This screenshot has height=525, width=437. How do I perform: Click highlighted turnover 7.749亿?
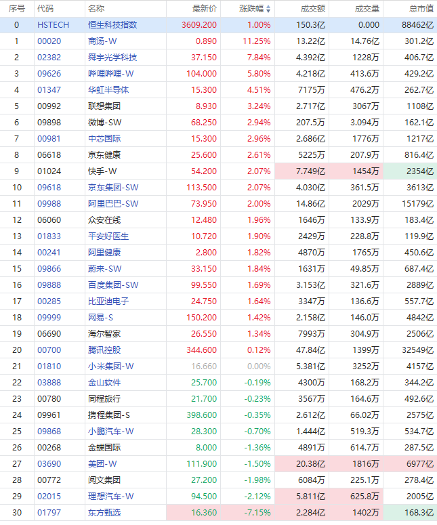pos(310,171)
